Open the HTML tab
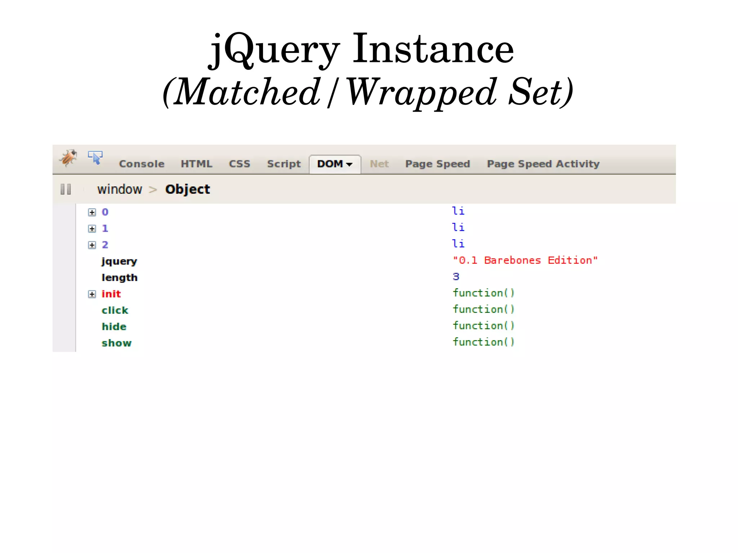 pyautogui.click(x=196, y=164)
